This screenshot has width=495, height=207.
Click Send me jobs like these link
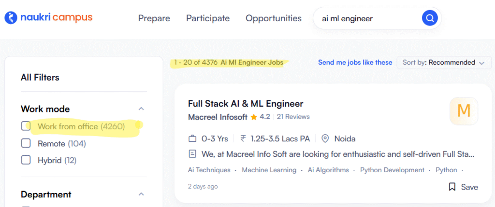355,62
